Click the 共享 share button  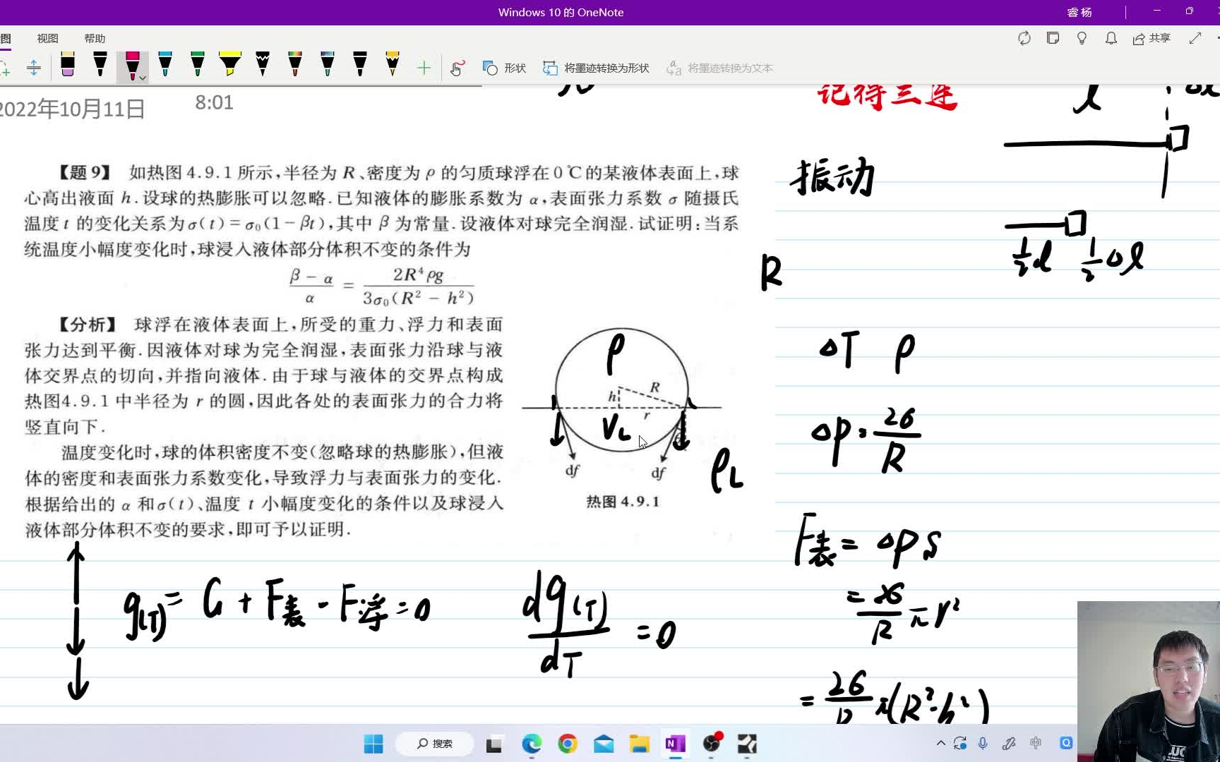tap(1152, 38)
